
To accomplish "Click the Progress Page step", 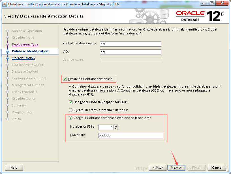I will click(x=23, y=112).
